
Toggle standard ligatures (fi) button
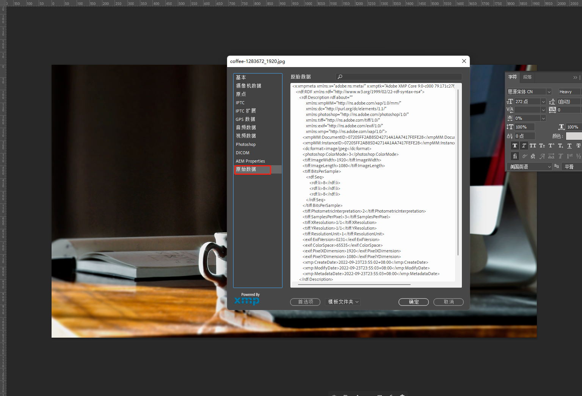click(x=515, y=156)
